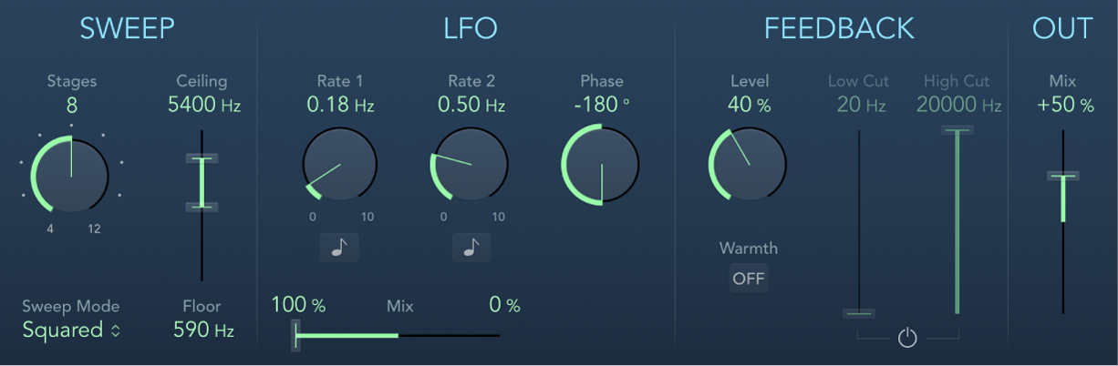Image resolution: width=1118 pixels, height=366 pixels.
Task: Click the Rate 1 note sync icon
Action: point(339,248)
